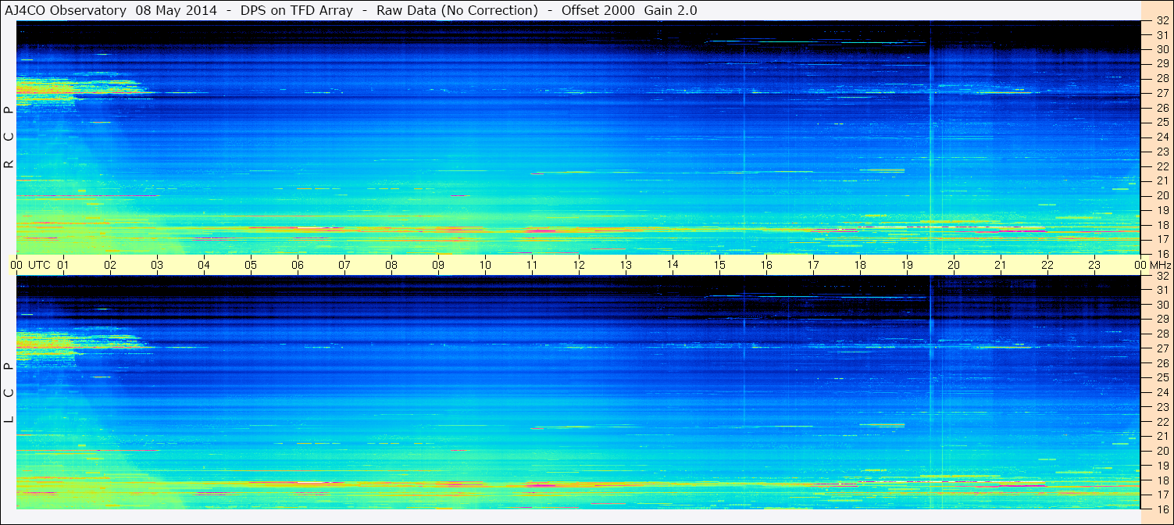Click the 'Offset 2000 Gain 2.0' header text
1174x525 pixels.
click(629, 10)
